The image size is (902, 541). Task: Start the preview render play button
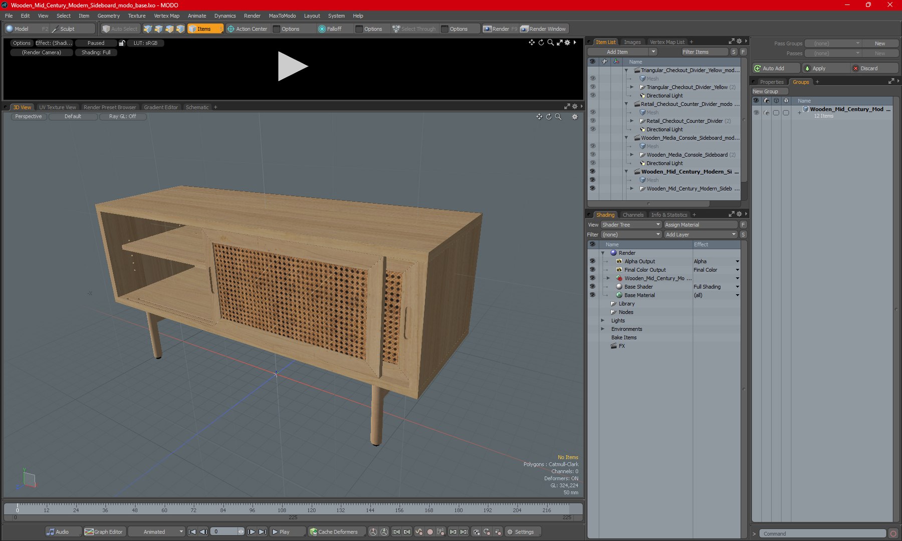pyautogui.click(x=293, y=66)
